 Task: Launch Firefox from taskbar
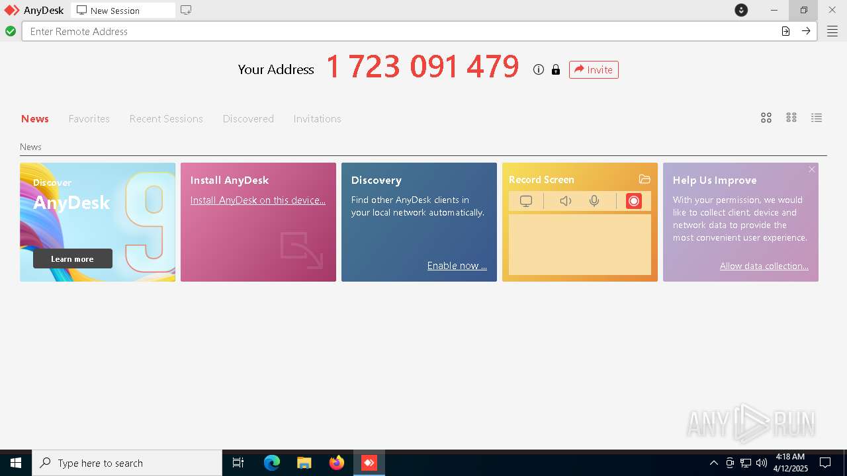tap(337, 463)
